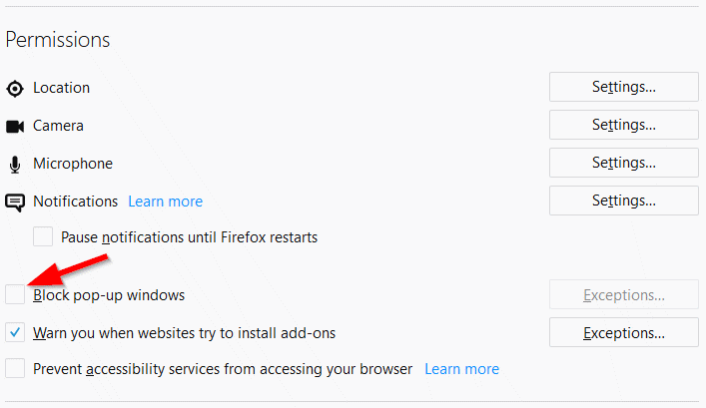Uncheck Warn when websites install add-ons
The image size is (706, 408).
tap(15, 332)
